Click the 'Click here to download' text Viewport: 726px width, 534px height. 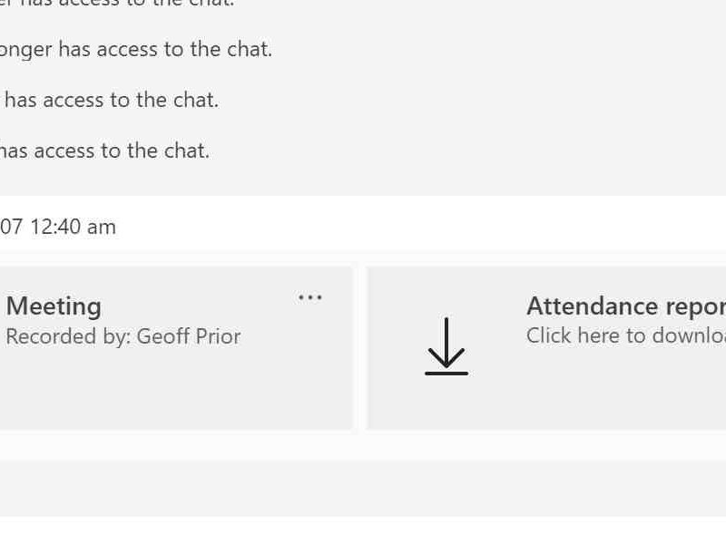click(626, 335)
